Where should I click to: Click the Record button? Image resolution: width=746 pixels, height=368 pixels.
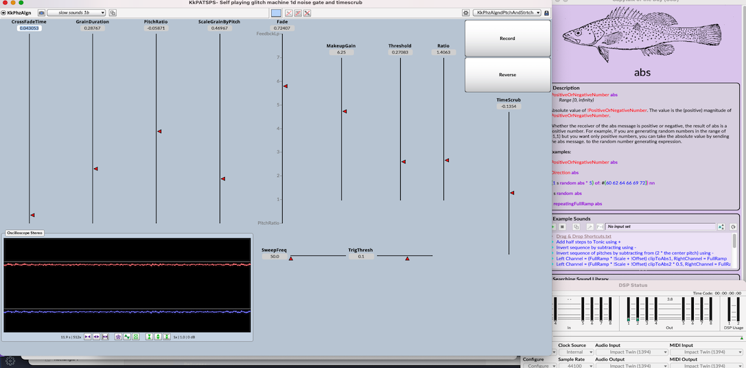coord(507,38)
